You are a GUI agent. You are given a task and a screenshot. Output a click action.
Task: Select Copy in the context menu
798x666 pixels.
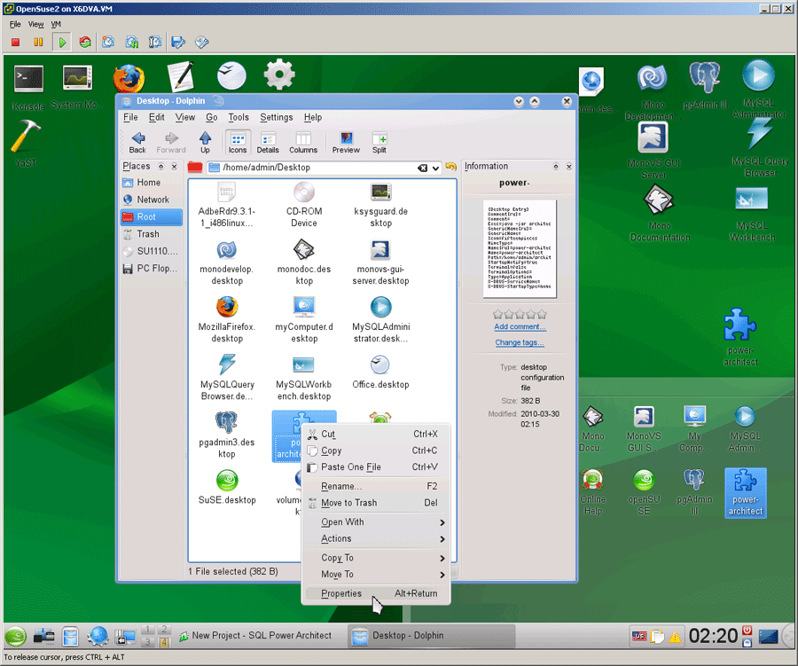pos(376,451)
